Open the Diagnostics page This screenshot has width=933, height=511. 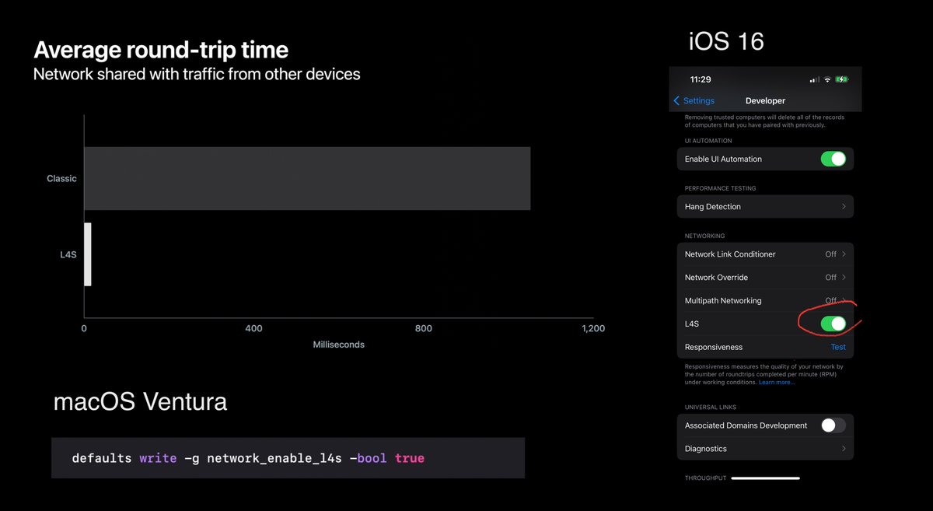click(x=765, y=448)
